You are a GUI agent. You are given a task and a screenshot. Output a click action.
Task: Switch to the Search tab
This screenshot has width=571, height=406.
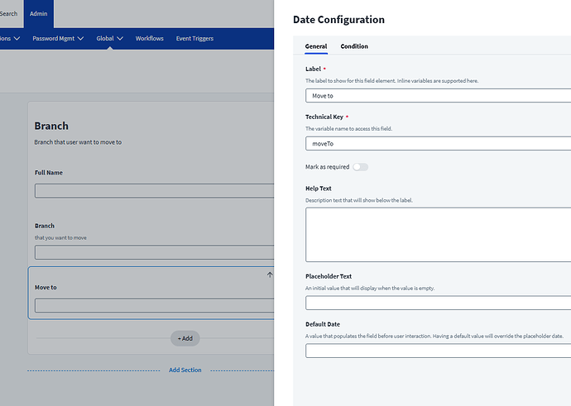click(9, 14)
